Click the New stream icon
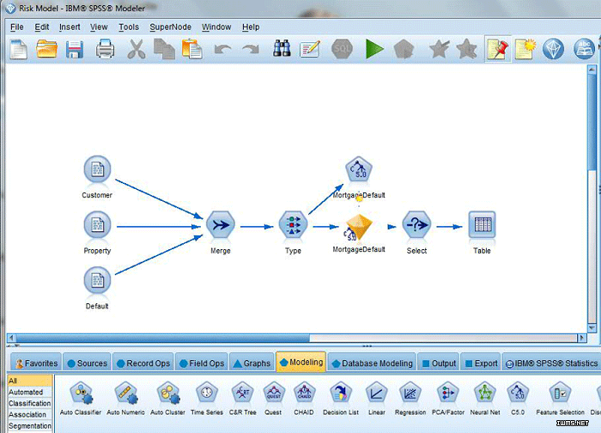 click(19, 49)
